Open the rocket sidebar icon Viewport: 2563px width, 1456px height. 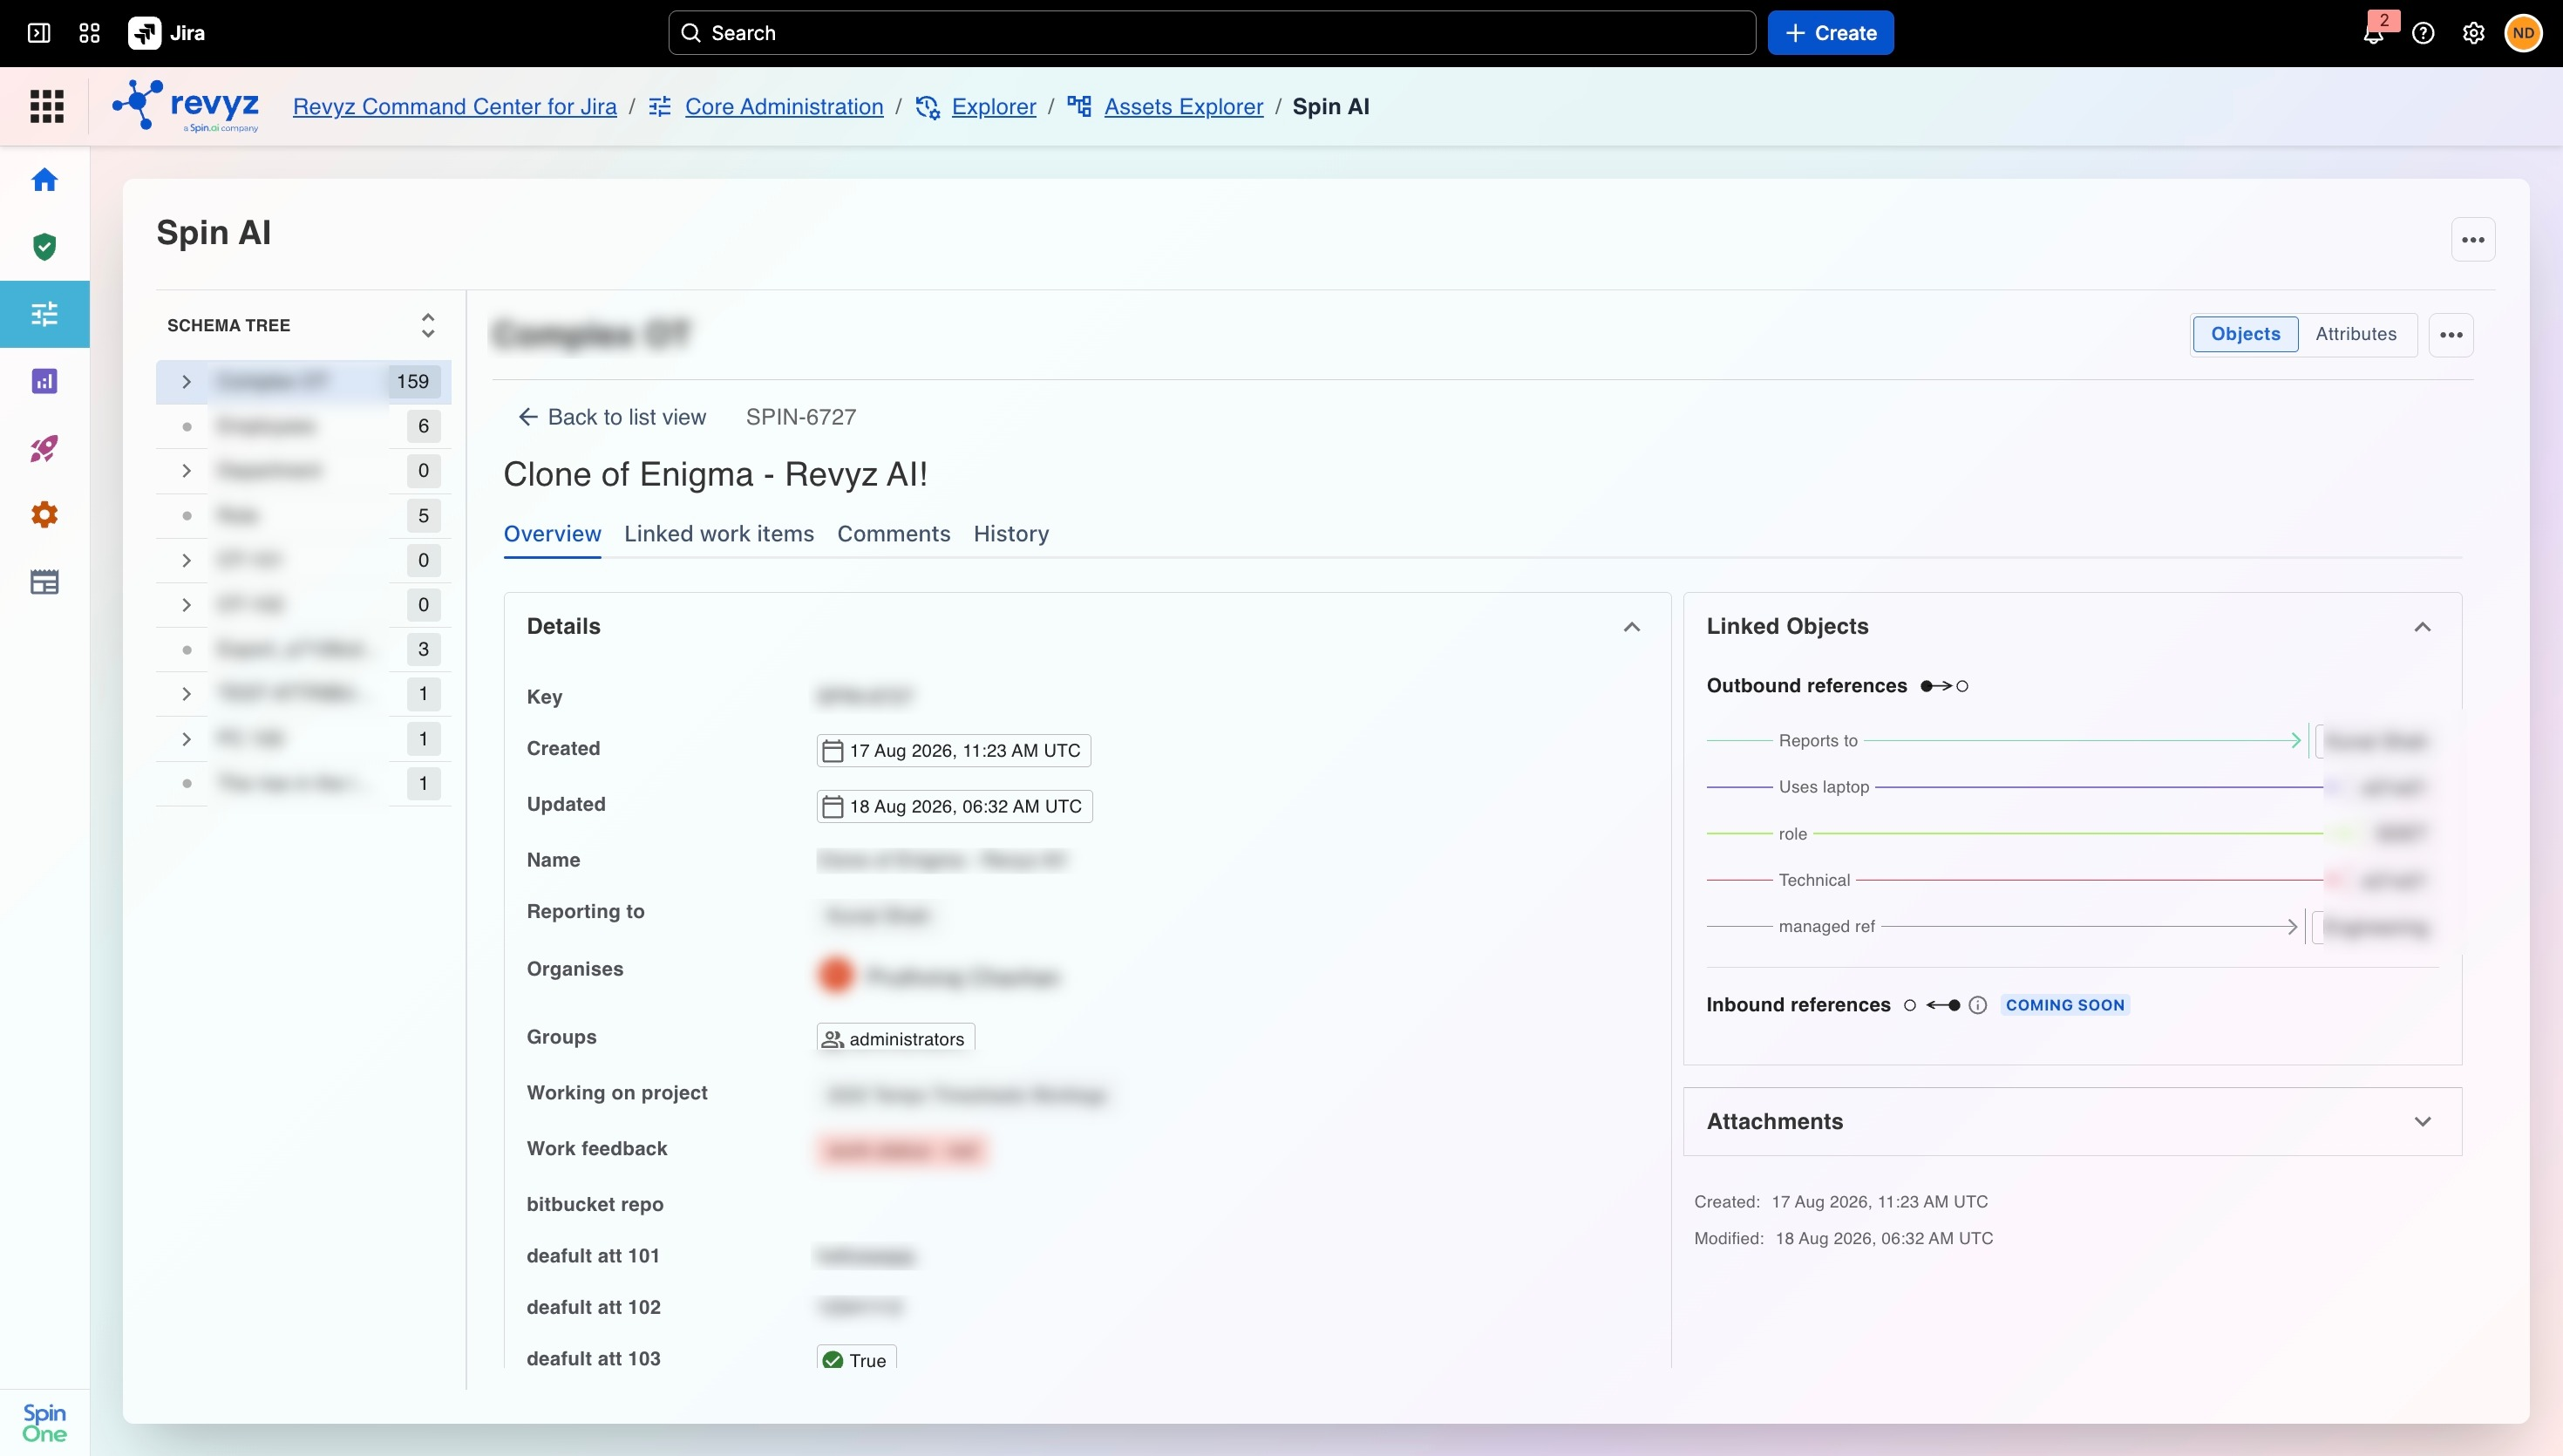point(44,448)
